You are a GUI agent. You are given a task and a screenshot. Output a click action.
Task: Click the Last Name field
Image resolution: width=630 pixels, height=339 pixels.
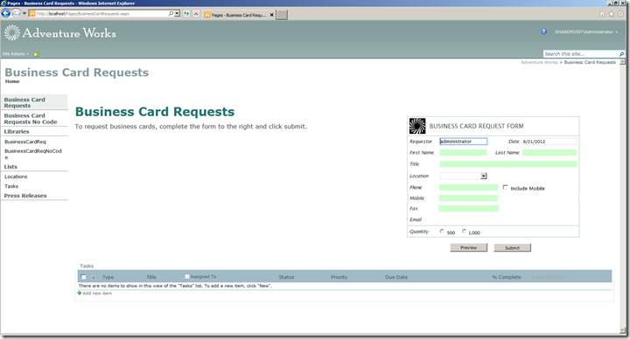(549, 152)
